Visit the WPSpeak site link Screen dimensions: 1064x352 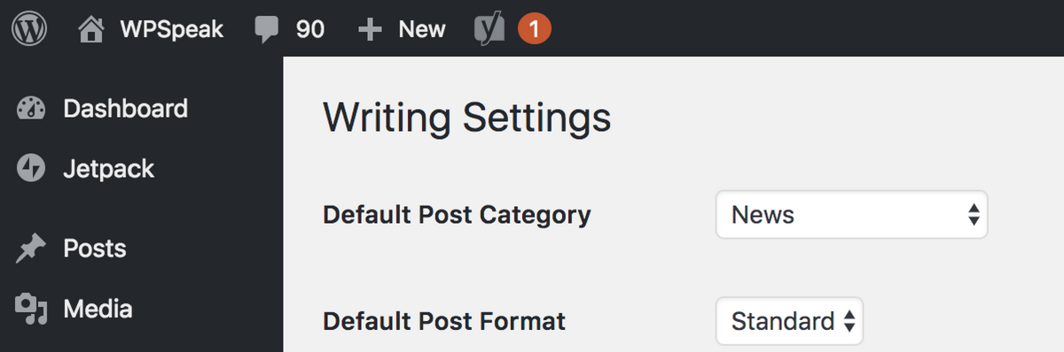coord(171,29)
